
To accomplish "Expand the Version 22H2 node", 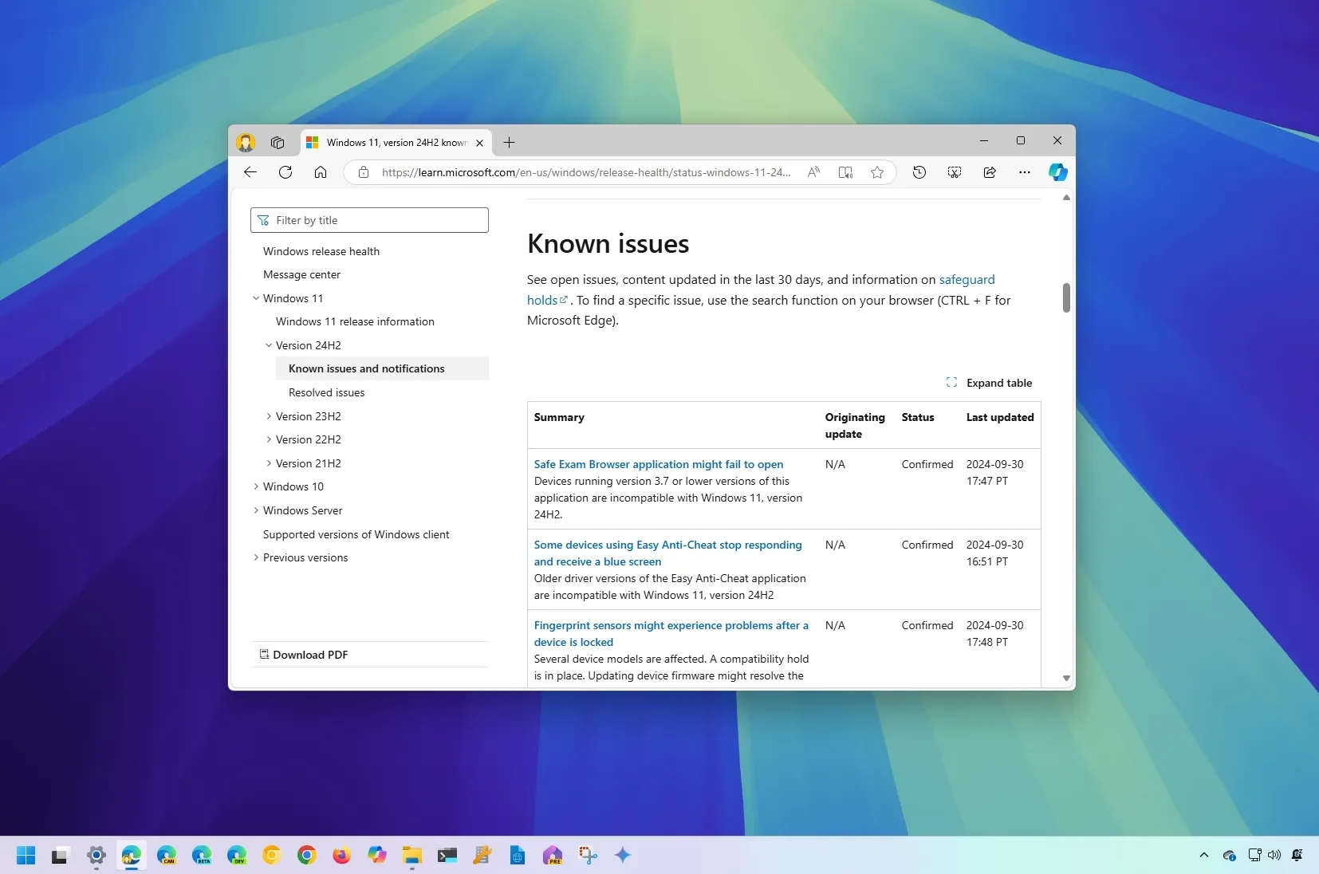I will click(269, 439).
